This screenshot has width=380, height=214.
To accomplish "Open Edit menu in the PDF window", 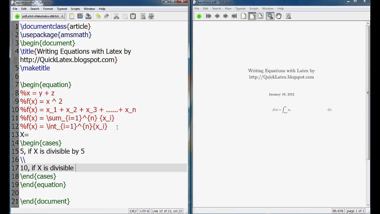I will pyautogui.click(x=205, y=9).
